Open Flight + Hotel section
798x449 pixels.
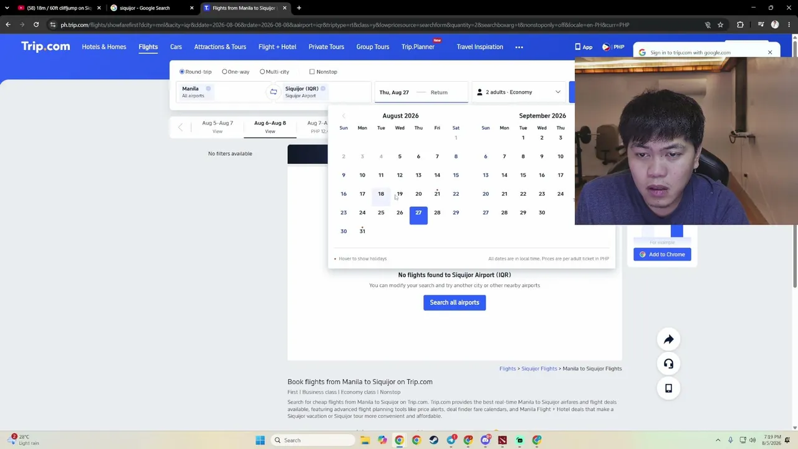click(277, 47)
